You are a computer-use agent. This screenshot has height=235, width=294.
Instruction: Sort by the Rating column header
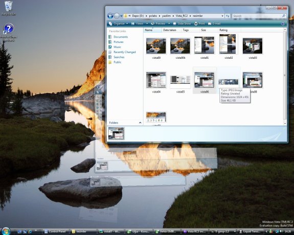click(x=229, y=30)
